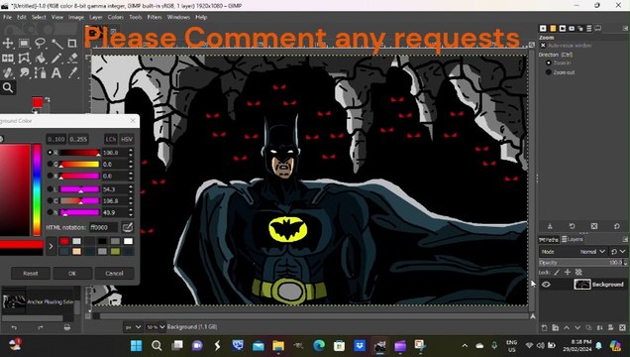Select the L (LCh) channel radio button
The width and height of the screenshot is (630, 357).
click(51, 189)
